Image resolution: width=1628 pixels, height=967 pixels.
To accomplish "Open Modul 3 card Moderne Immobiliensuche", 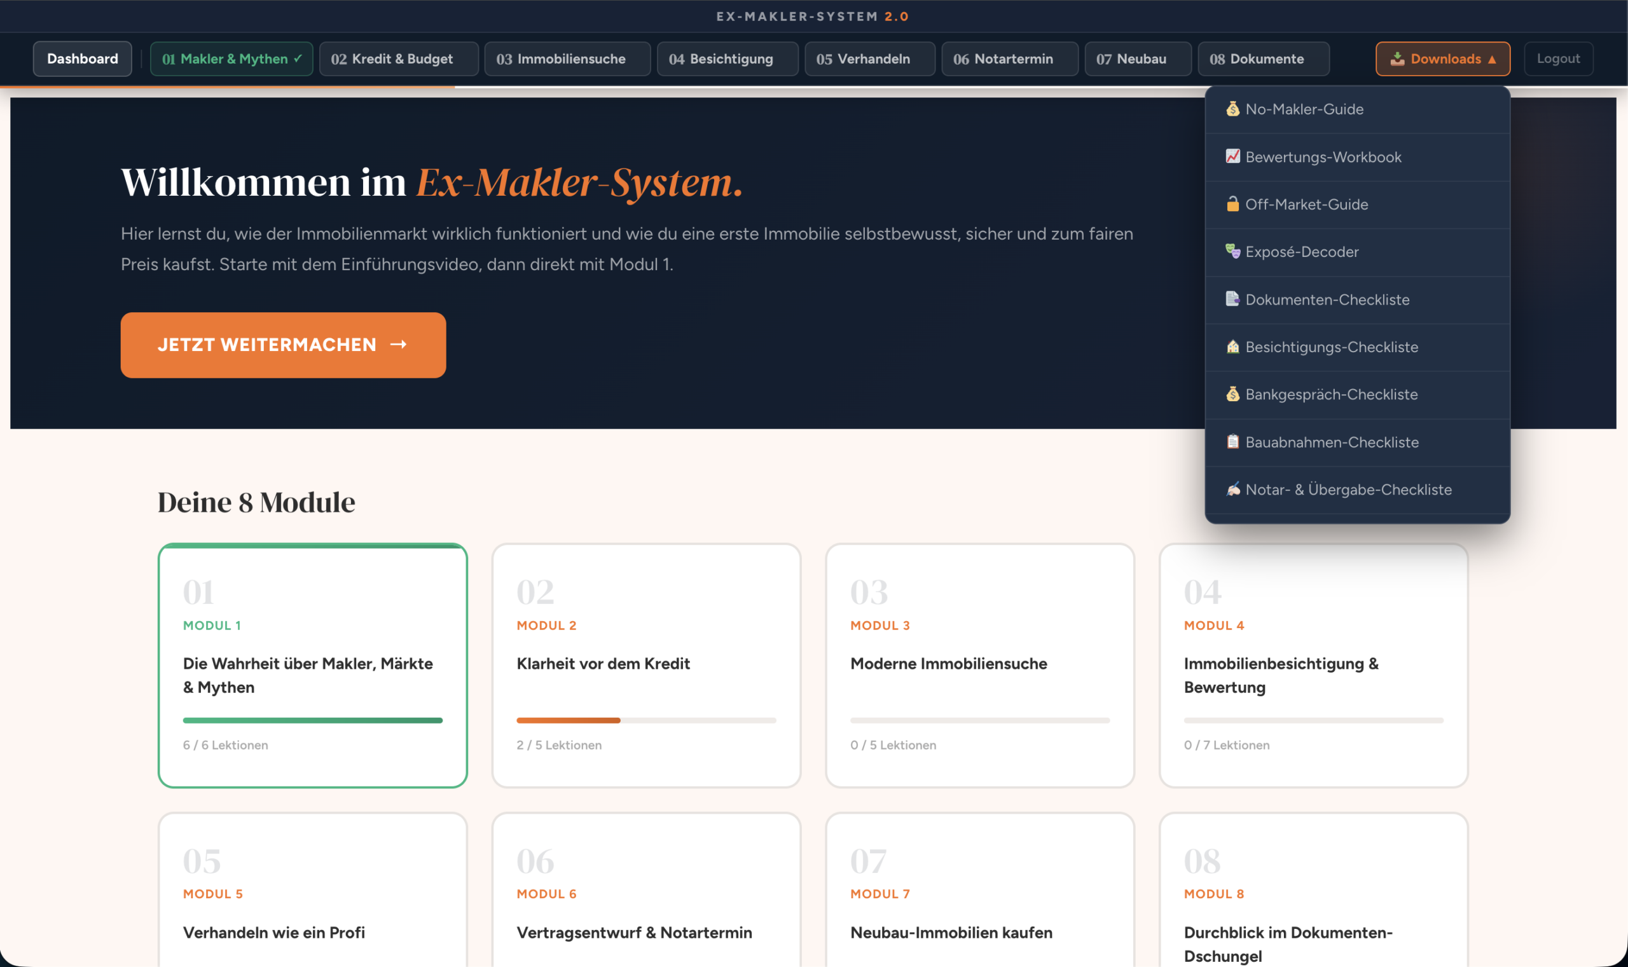I will (980, 665).
